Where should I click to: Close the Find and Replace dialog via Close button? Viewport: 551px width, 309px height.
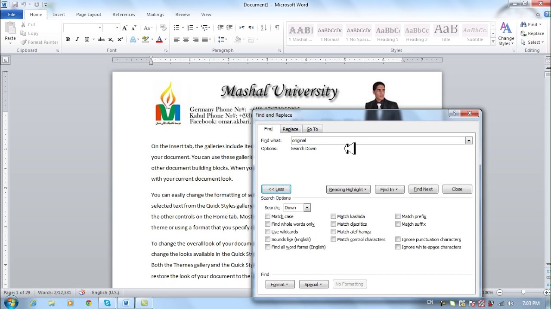(457, 189)
